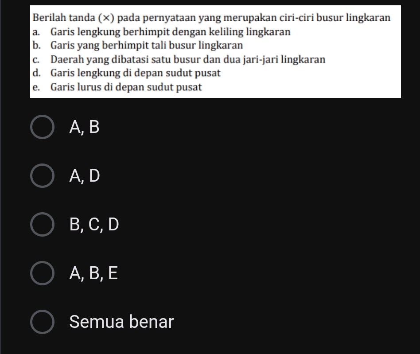Select the radio button for Semua benar

42,321
